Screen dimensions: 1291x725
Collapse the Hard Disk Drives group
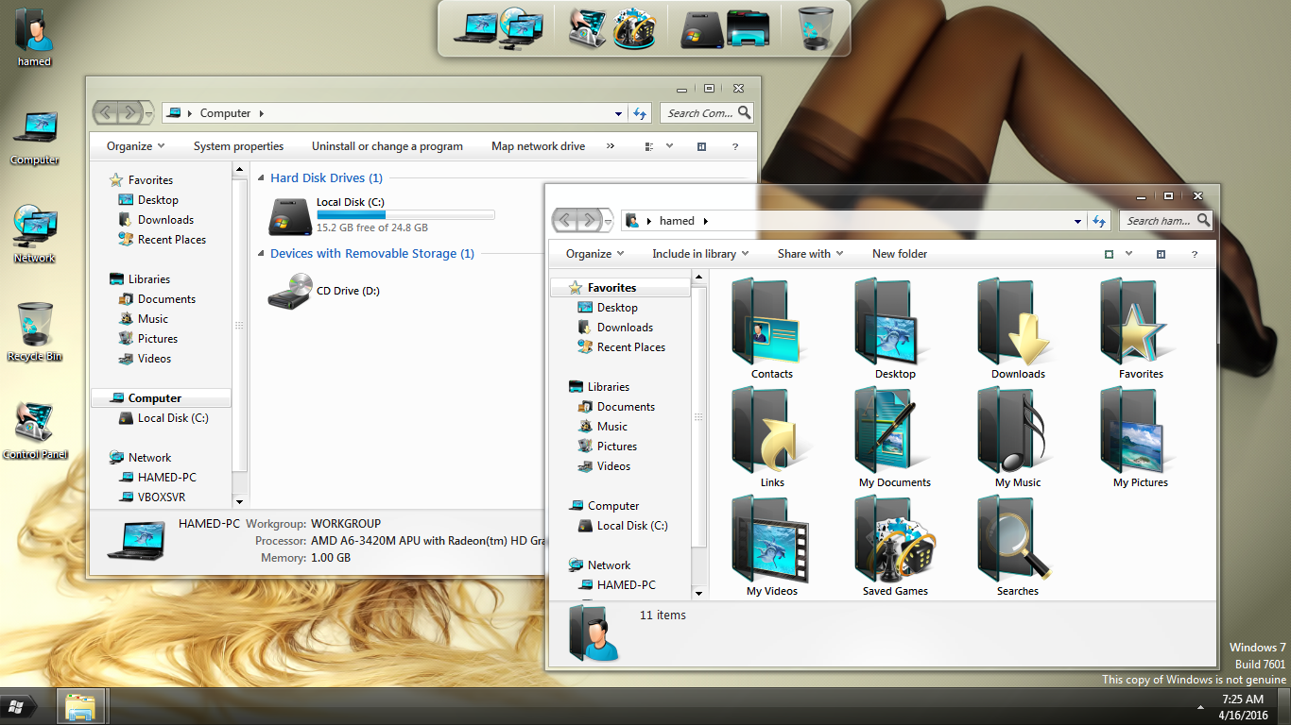[x=261, y=178]
